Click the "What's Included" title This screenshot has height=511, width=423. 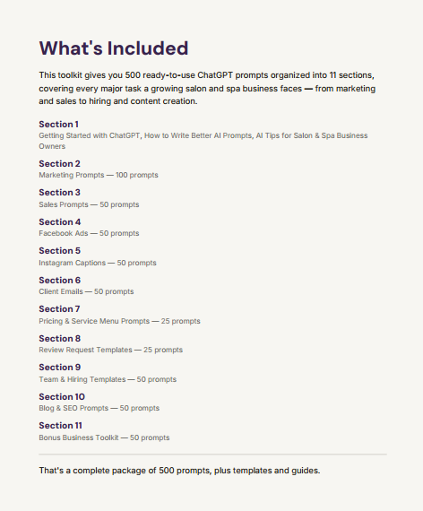pos(114,48)
